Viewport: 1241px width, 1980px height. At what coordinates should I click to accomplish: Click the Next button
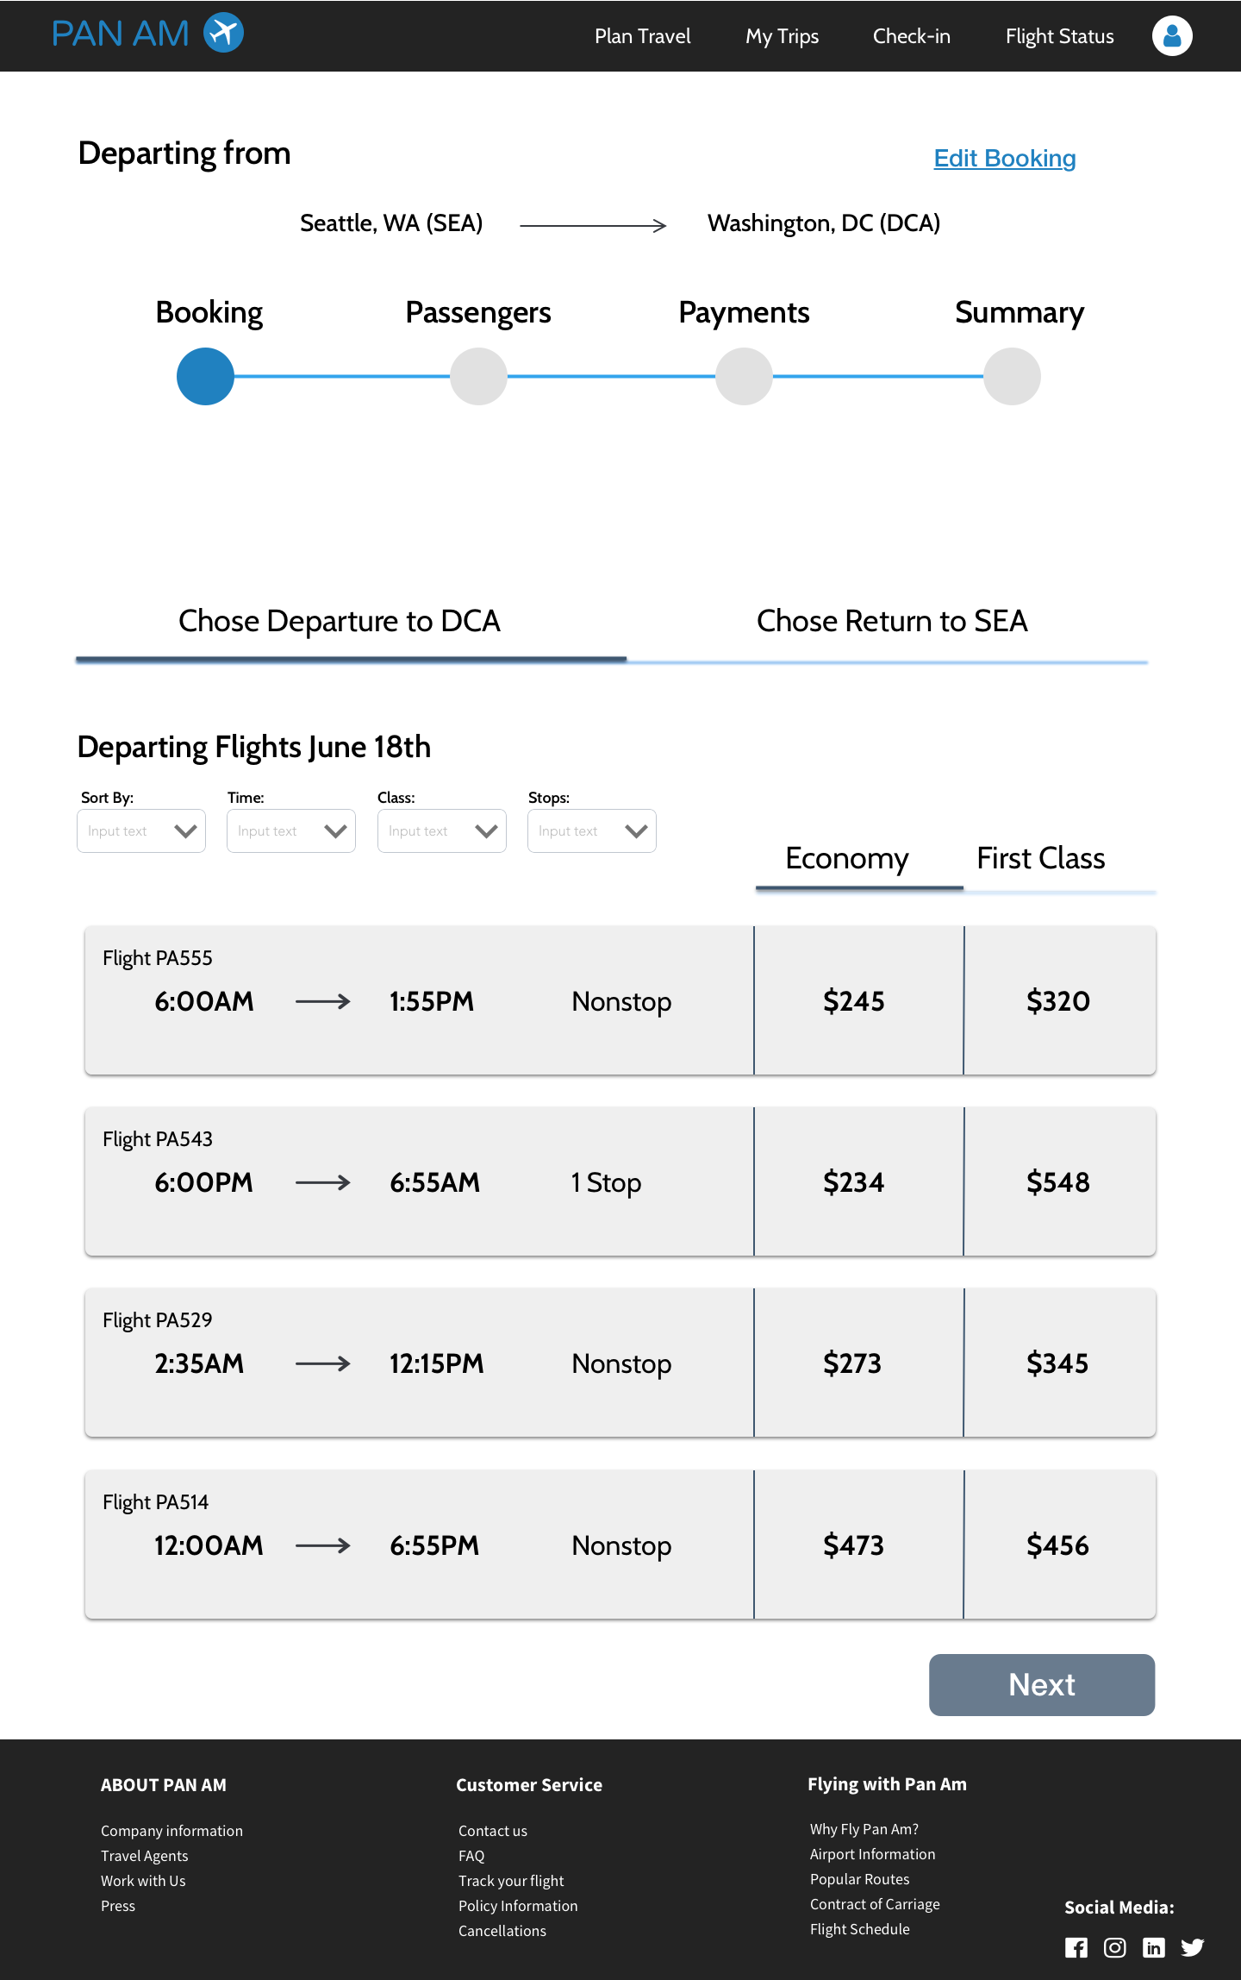[x=1042, y=1685]
